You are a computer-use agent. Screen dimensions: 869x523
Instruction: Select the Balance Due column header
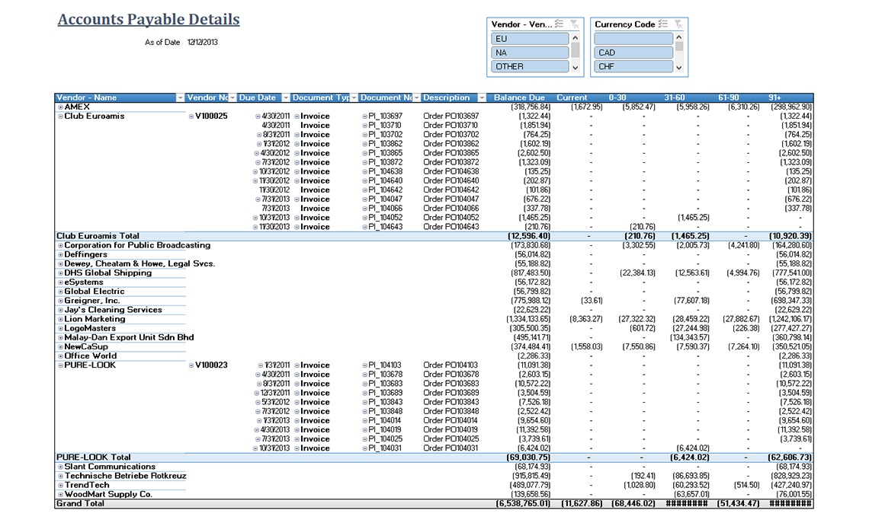[519, 98]
